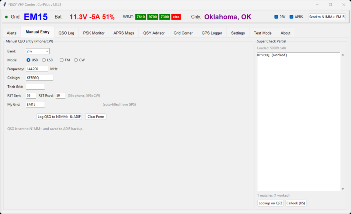Select KF5EGQ (Worked) entry in match list
The height and width of the screenshot is (214, 351).
pos(272,55)
